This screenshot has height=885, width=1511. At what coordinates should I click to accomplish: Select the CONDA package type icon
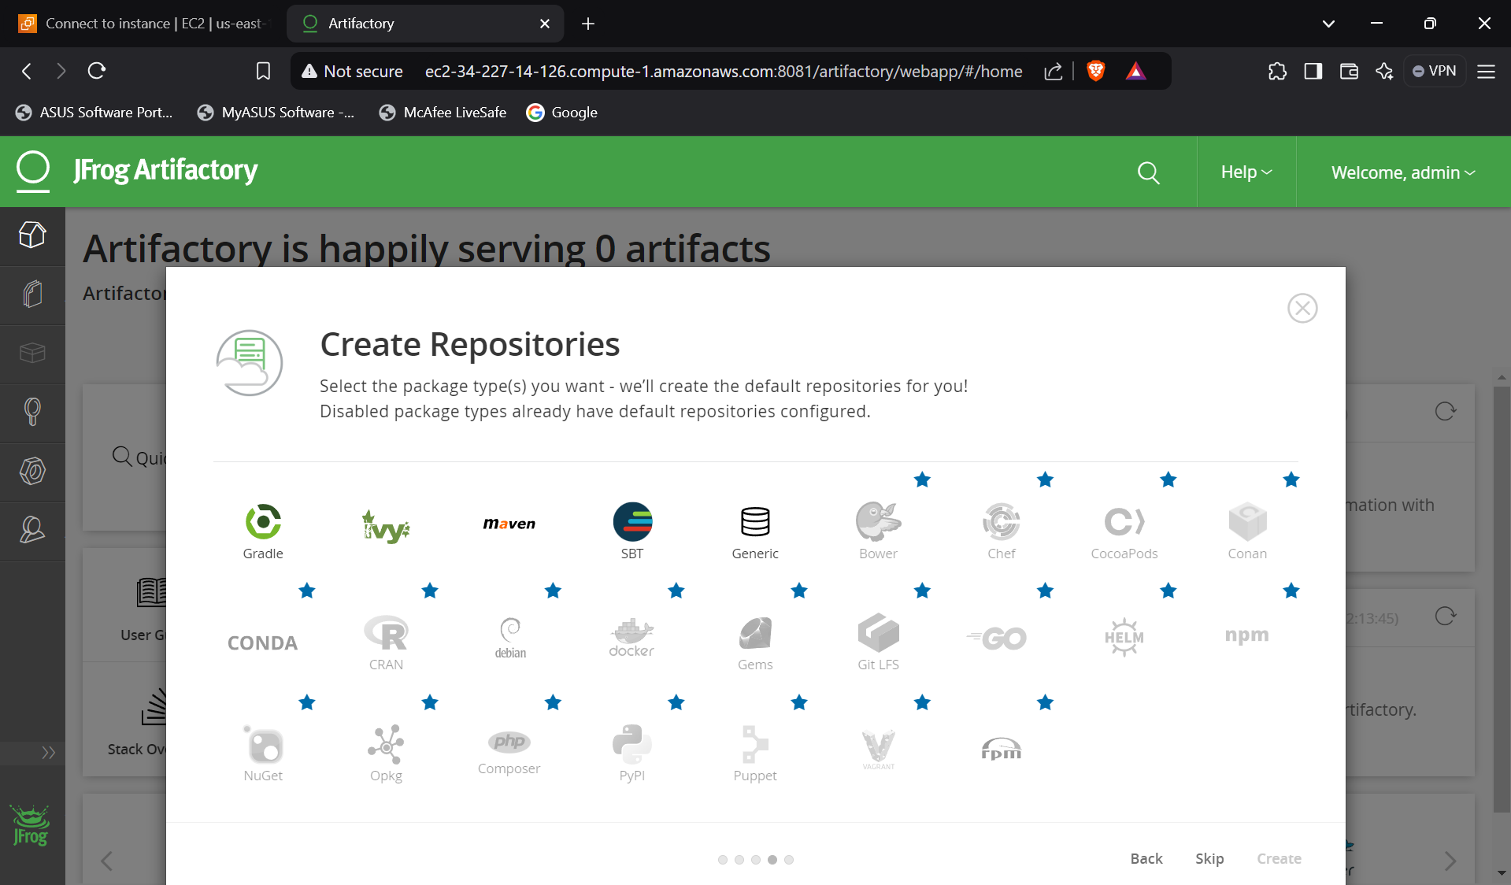[x=262, y=642]
